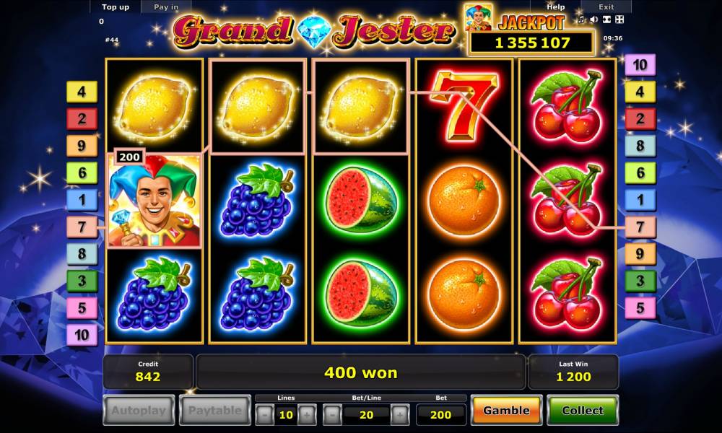
Task: Click the Exit tab
Action: (x=606, y=7)
